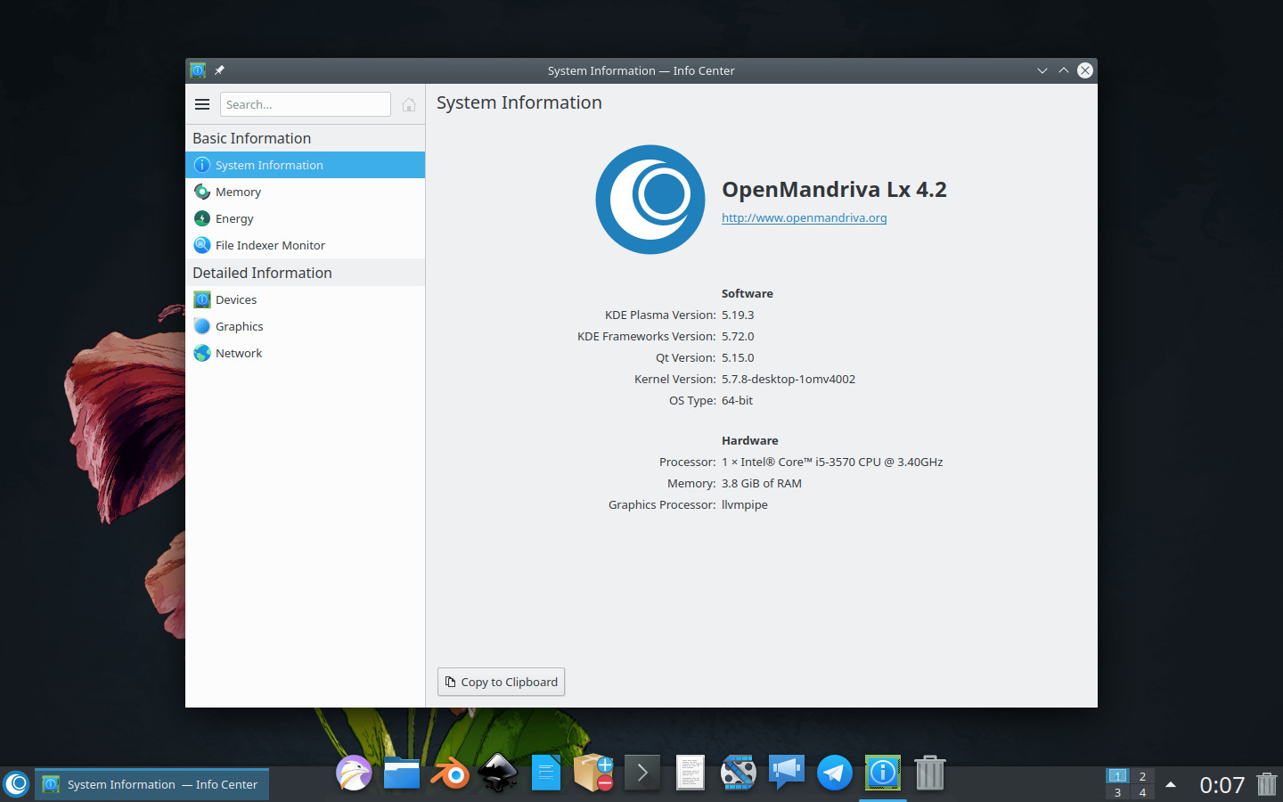Open the Network section
Viewport: 1283px width, 802px height.
click(x=305, y=353)
